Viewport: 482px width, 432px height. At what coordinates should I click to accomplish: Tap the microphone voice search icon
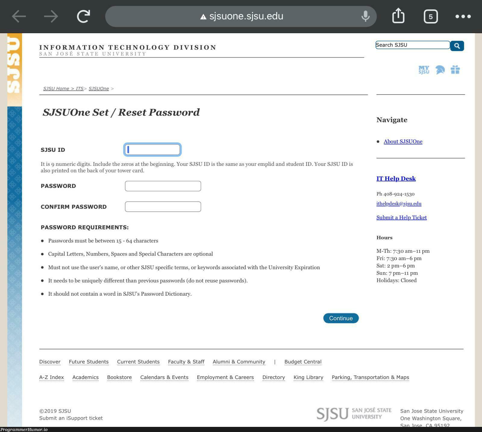pos(365,16)
